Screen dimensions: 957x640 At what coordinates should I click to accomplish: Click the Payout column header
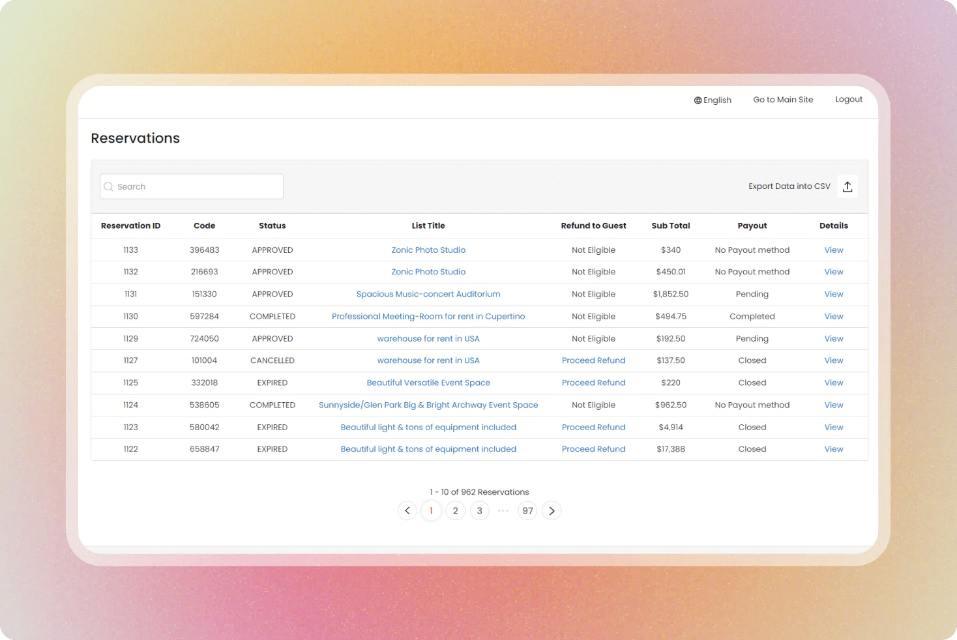[x=752, y=226]
